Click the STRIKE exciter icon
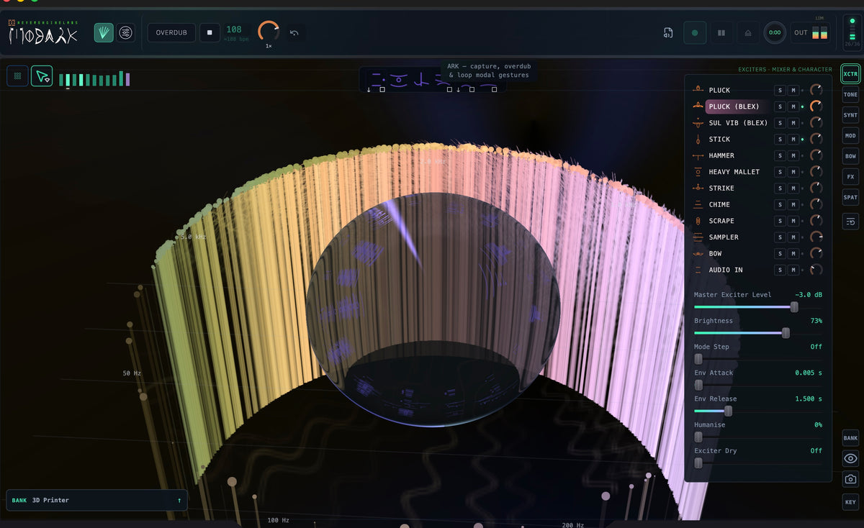Image resolution: width=864 pixels, height=528 pixels. 698,188
